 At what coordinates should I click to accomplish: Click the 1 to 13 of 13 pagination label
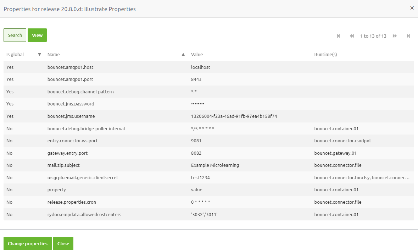click(373, 35)
